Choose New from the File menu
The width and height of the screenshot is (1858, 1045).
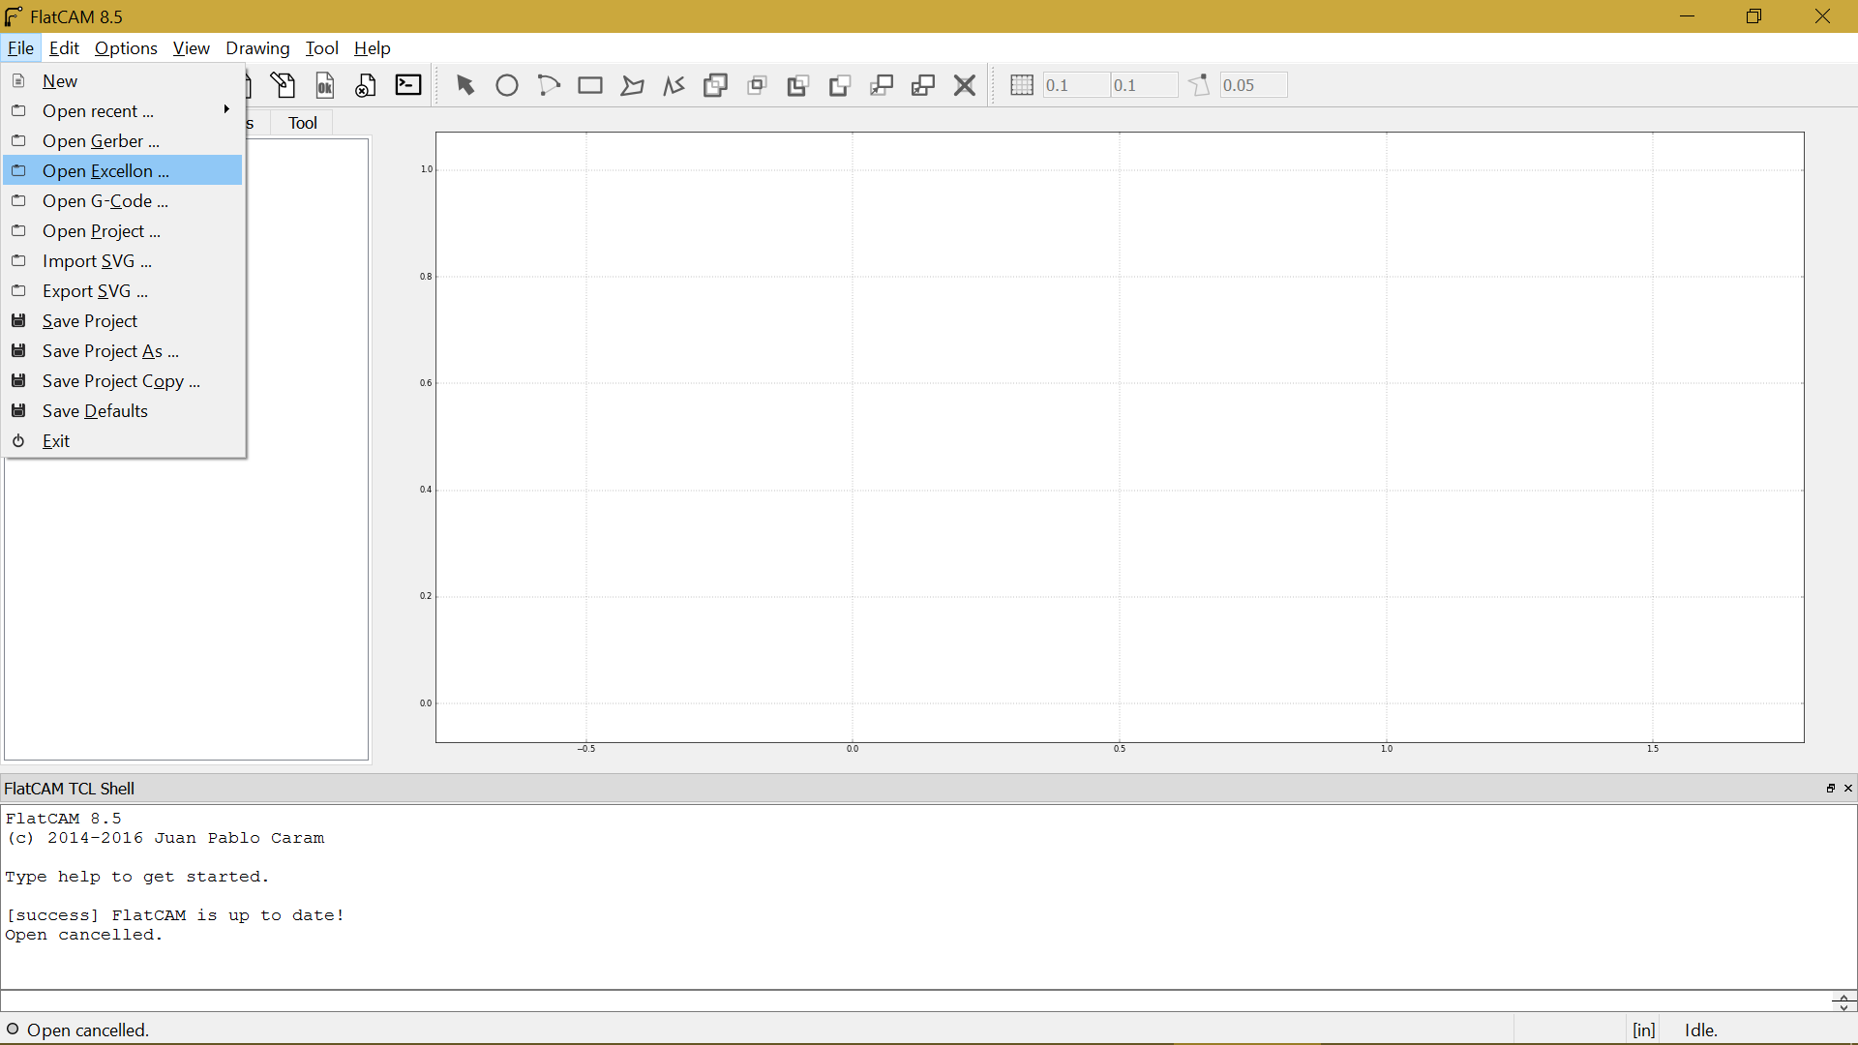click(123, 81)
